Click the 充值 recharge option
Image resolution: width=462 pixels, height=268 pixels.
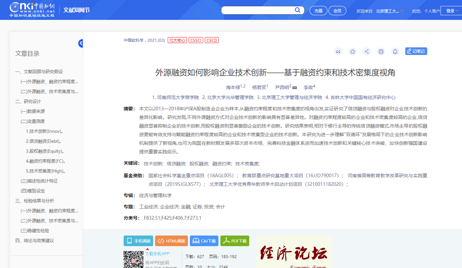tap(318, 10)
